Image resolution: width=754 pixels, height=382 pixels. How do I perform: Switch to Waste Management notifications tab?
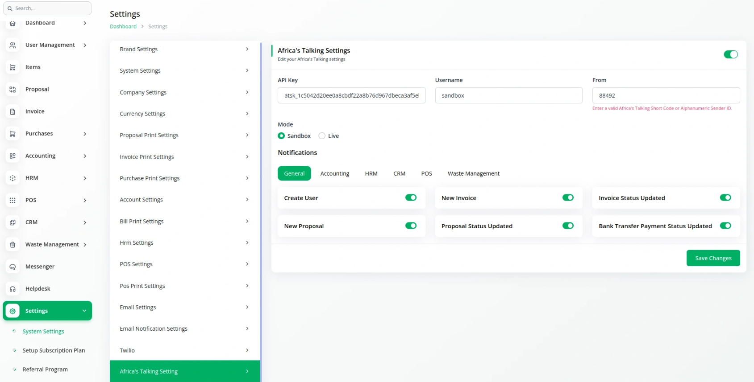pos(474,173)
